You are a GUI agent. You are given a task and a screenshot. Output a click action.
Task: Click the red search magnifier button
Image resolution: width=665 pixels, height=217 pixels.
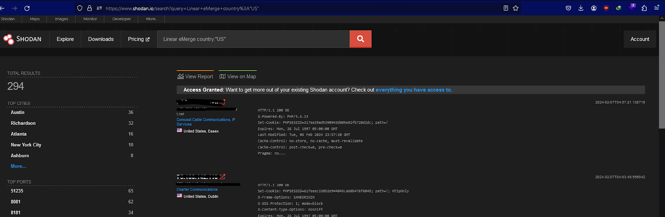click(x=360, y=39)
